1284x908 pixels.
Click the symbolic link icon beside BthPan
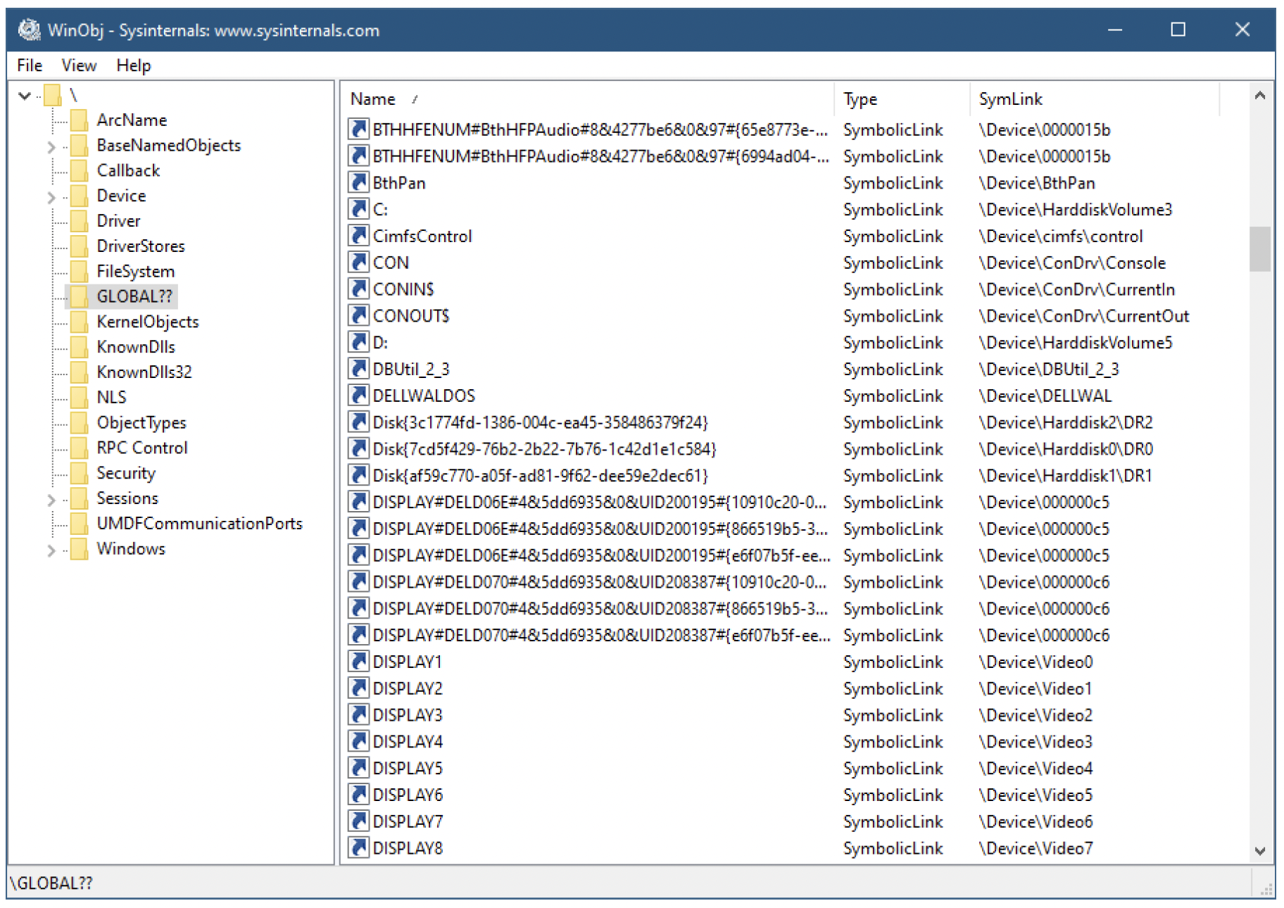coord(358,182)
